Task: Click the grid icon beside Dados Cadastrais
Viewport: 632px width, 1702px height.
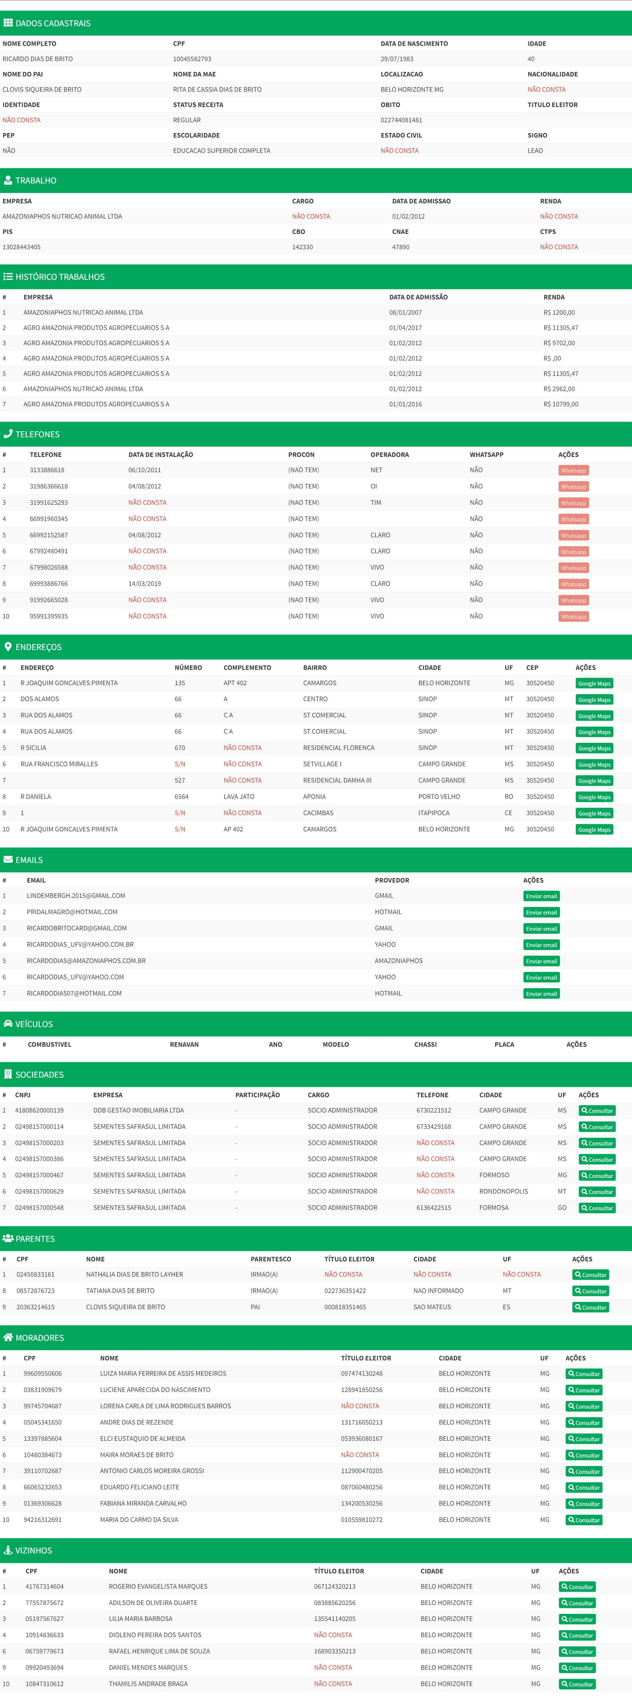Action: point(8,23)
